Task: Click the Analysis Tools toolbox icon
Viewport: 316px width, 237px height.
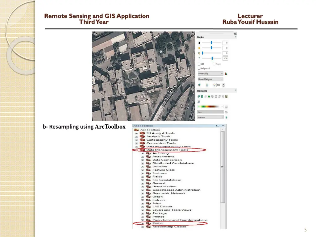Action: [x=143, y=136]
